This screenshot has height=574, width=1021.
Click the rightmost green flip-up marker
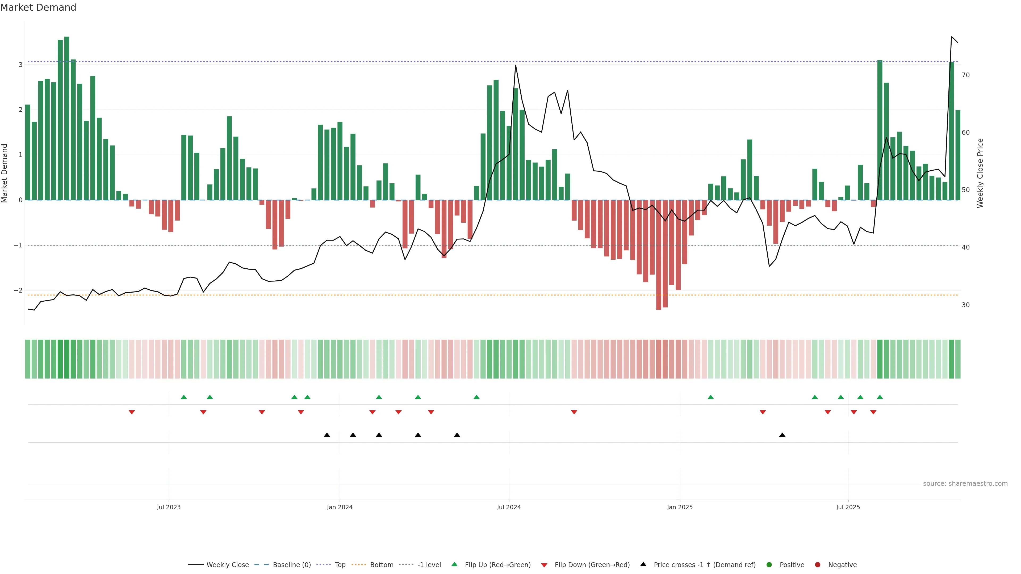pyautogui.click(x=880, y=397)
